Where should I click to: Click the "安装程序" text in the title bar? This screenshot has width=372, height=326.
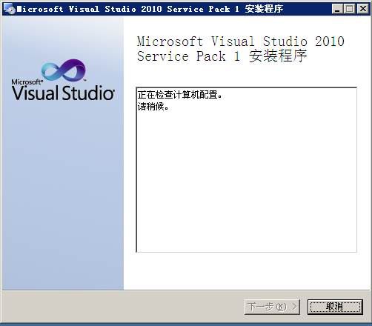tap(264, 9)
